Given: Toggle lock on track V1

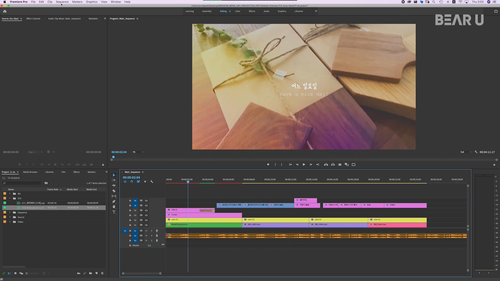Looking at the screenshot, I should tap(130, 225).
